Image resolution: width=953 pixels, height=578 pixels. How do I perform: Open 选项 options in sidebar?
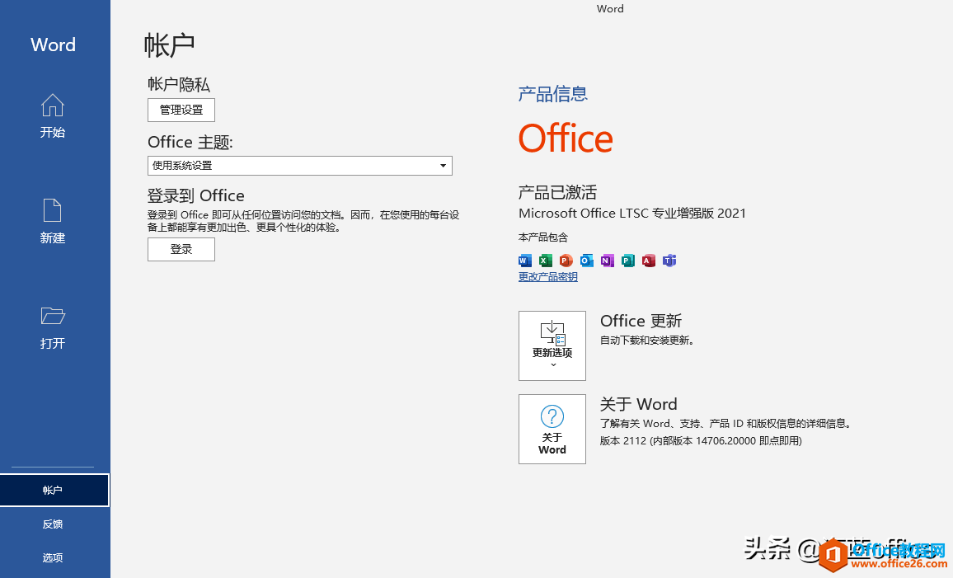click(53, 557)
